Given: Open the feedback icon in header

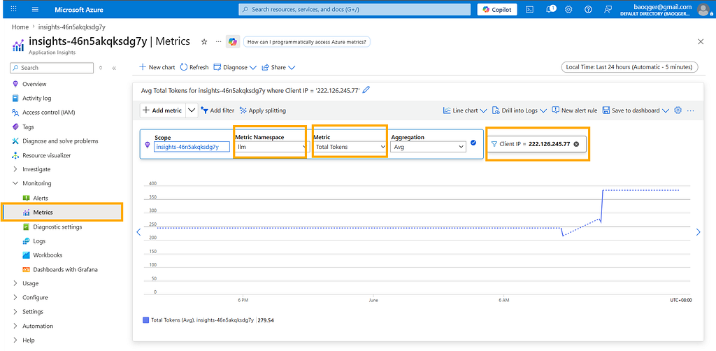Looking at the screenshot, I should pos(608,9).
